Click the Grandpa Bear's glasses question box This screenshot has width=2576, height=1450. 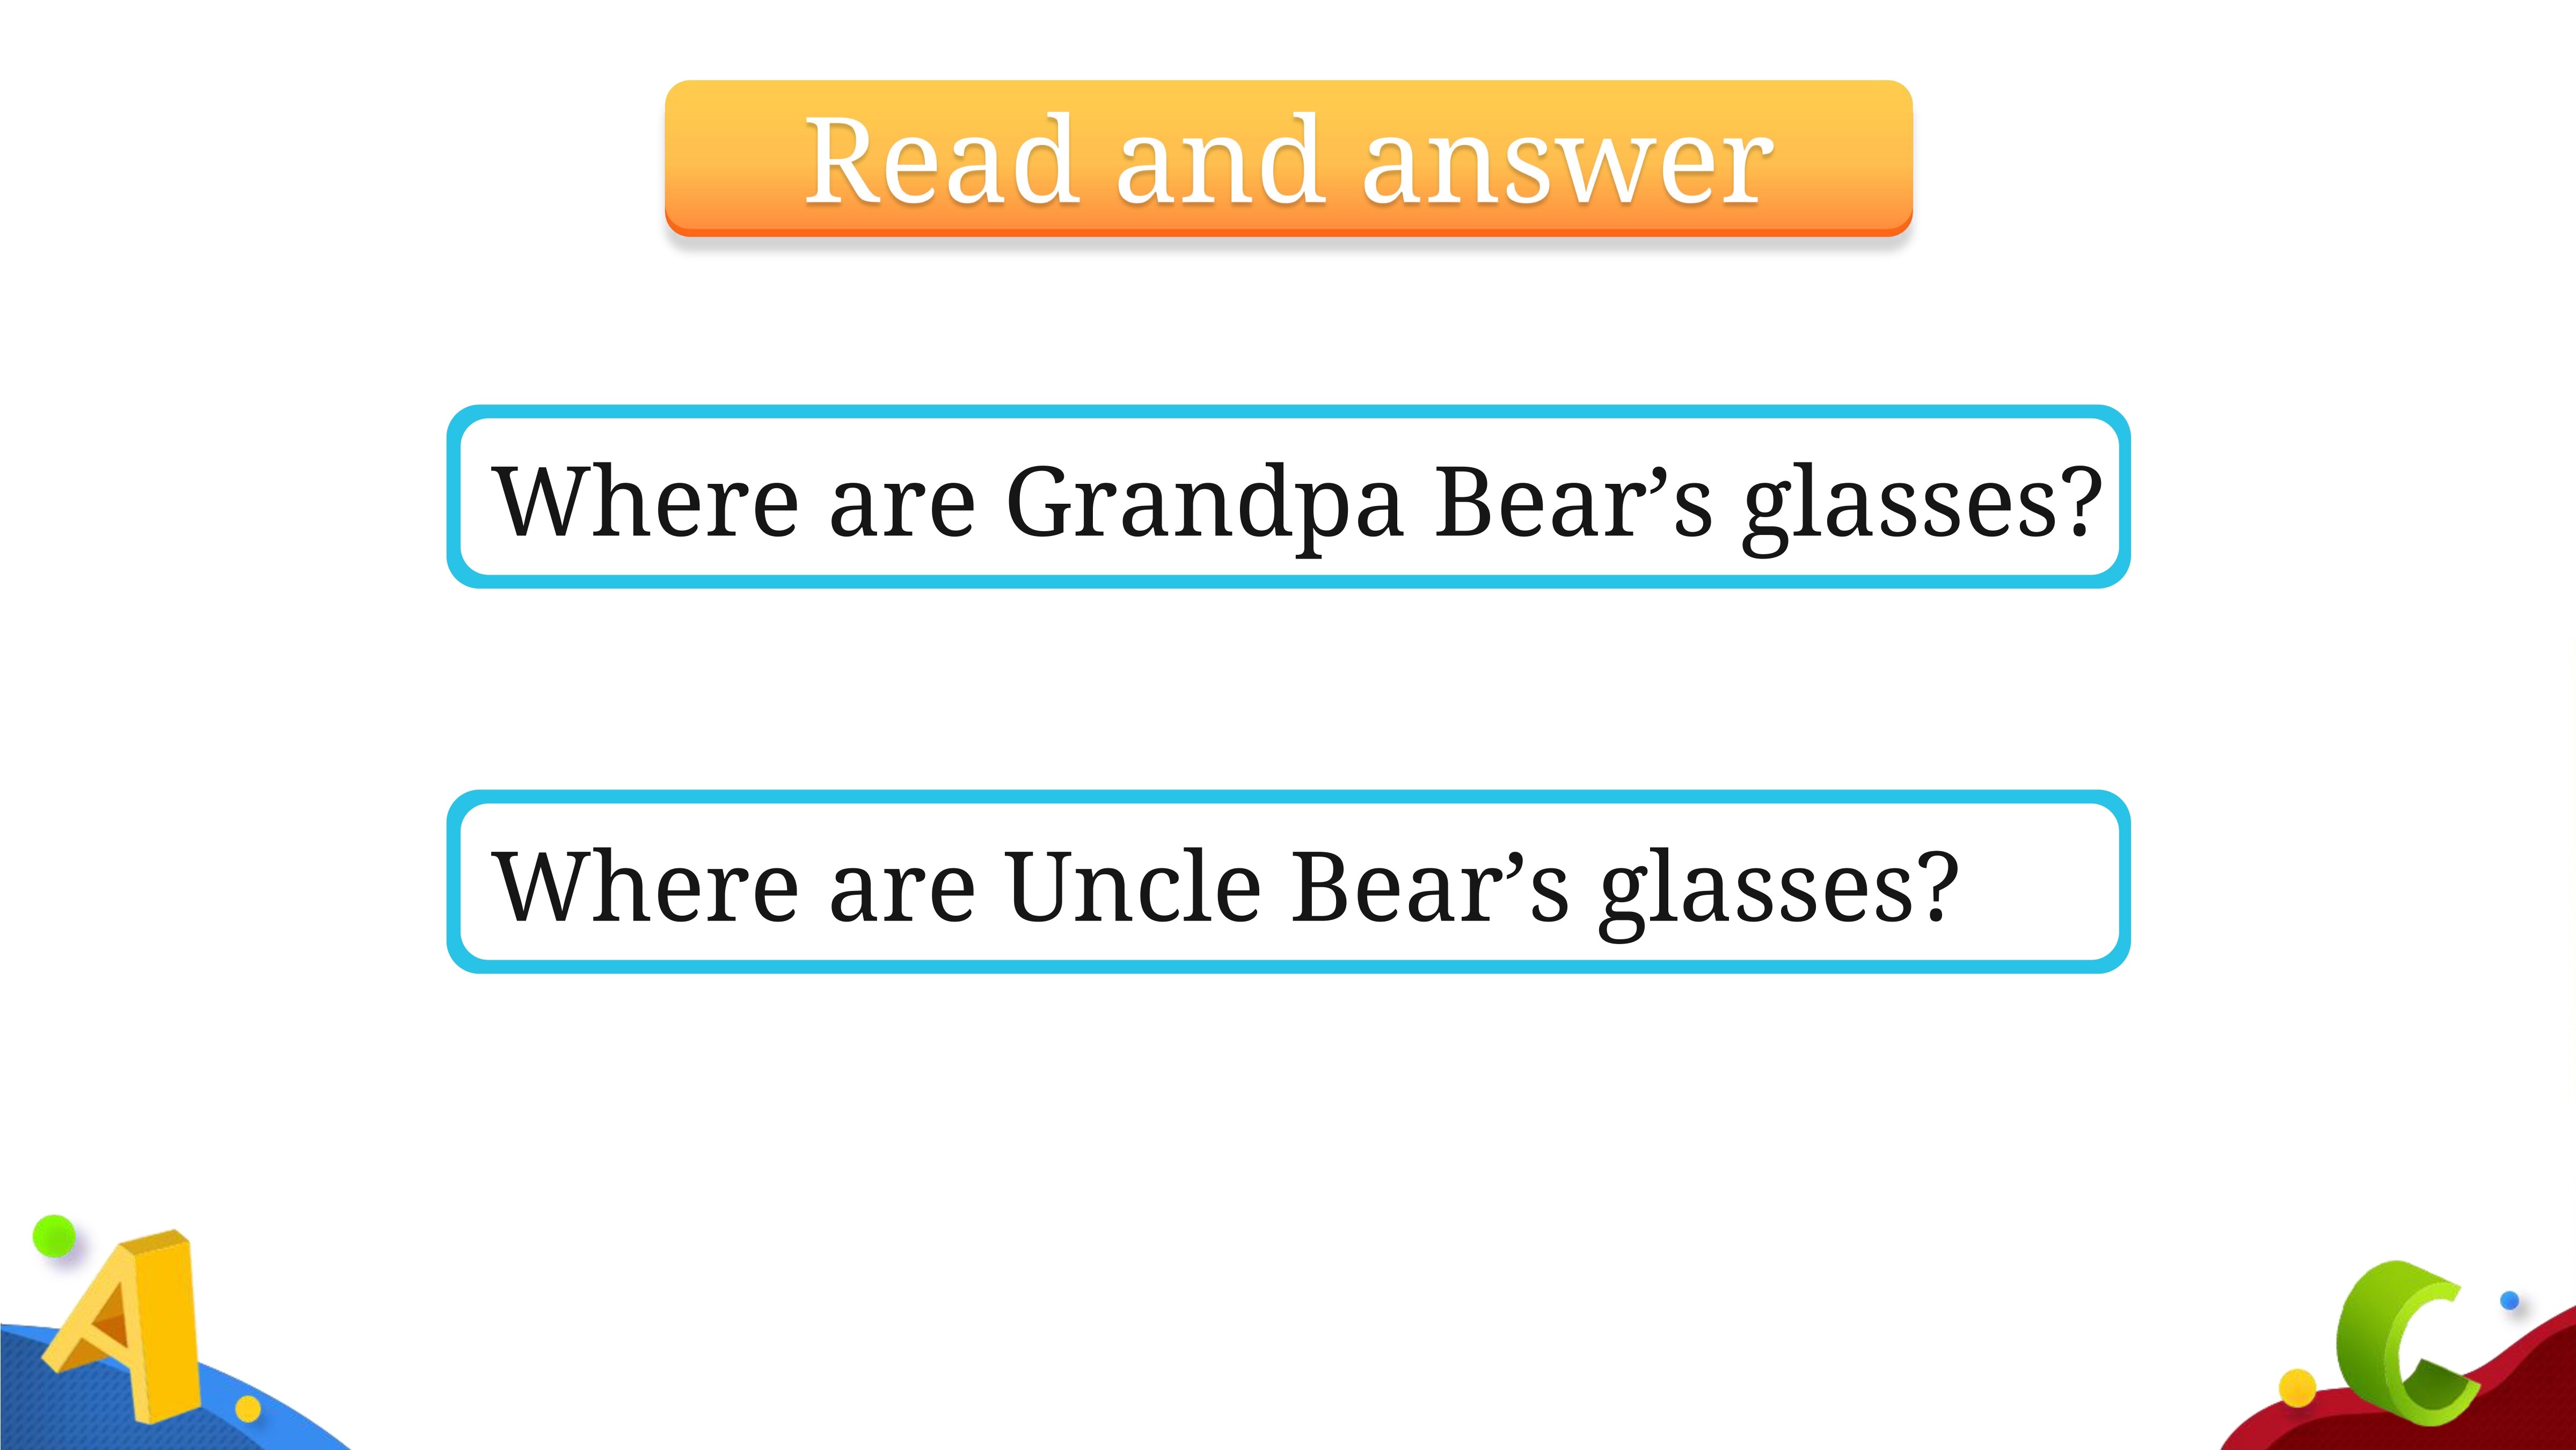pyautogui.click(x=1288, y=496)
